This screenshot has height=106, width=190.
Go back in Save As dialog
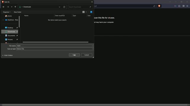(x=4, y=7)
